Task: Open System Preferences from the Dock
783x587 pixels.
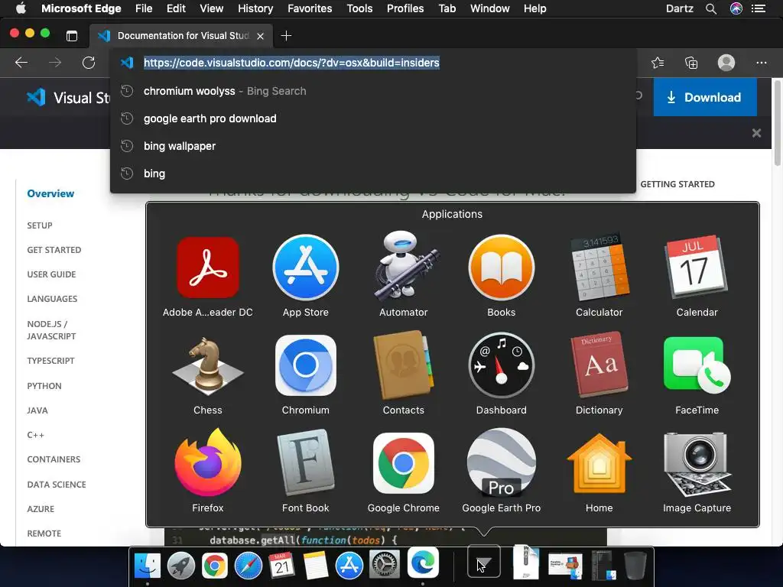Action: click(x=384, y=565)
